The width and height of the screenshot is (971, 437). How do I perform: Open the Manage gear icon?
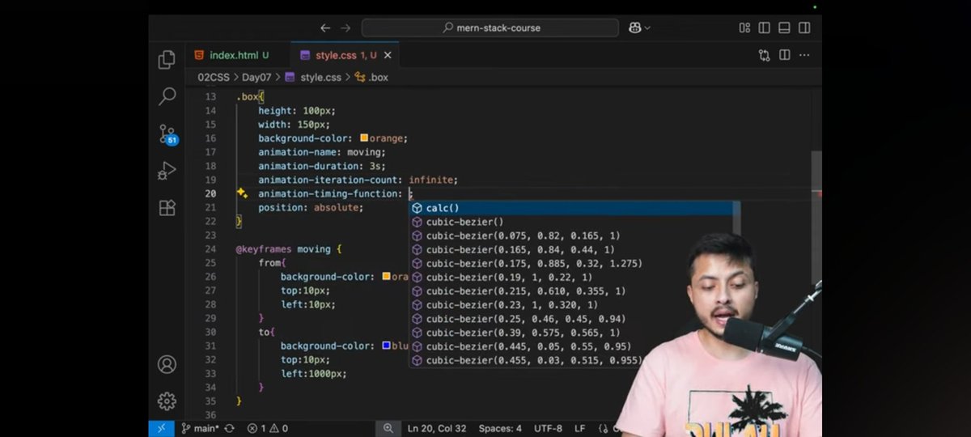(167, 401)
